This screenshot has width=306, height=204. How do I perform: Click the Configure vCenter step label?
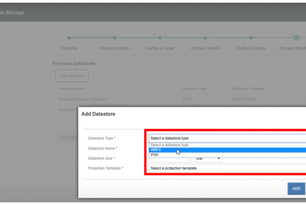115,48
